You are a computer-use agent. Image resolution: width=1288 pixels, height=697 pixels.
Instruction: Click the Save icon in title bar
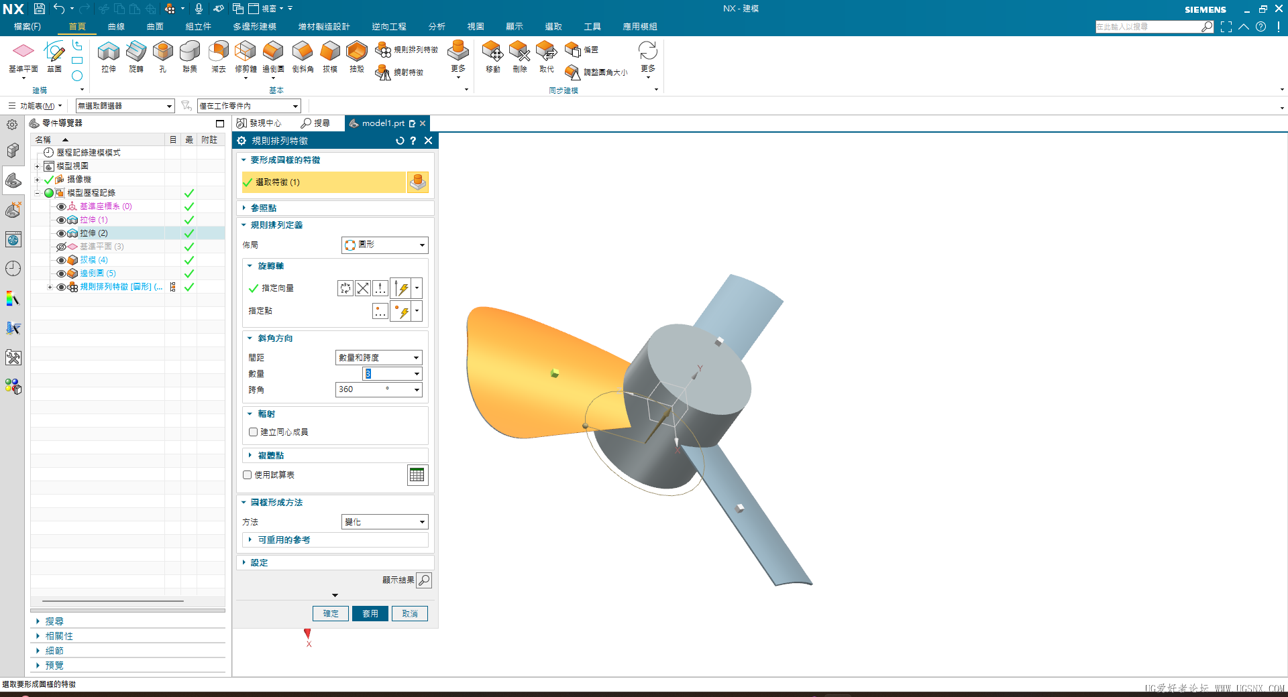coord(40,9)
